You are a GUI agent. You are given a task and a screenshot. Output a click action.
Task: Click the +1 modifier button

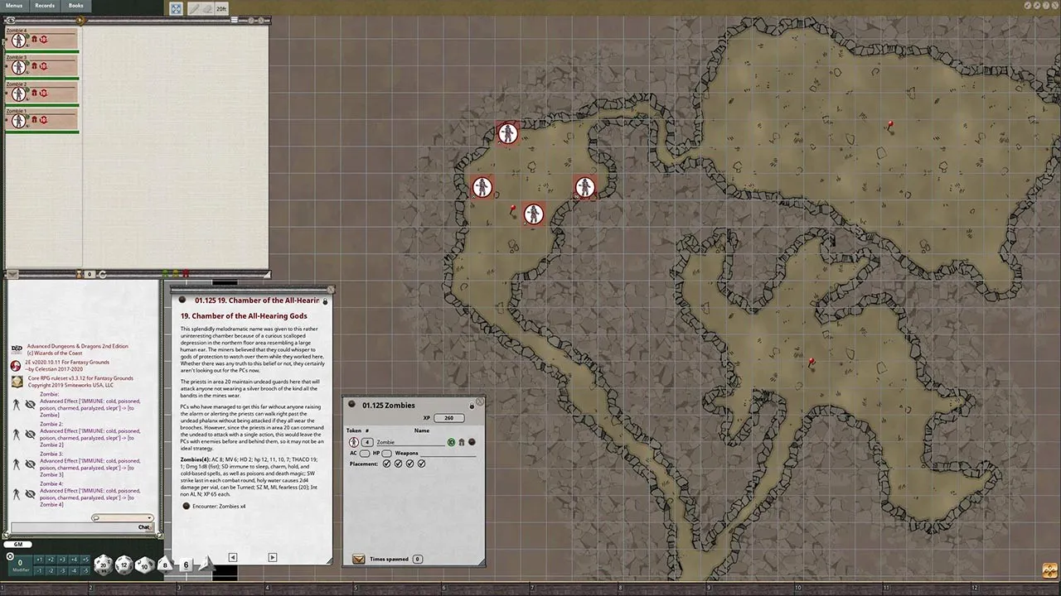40,560
